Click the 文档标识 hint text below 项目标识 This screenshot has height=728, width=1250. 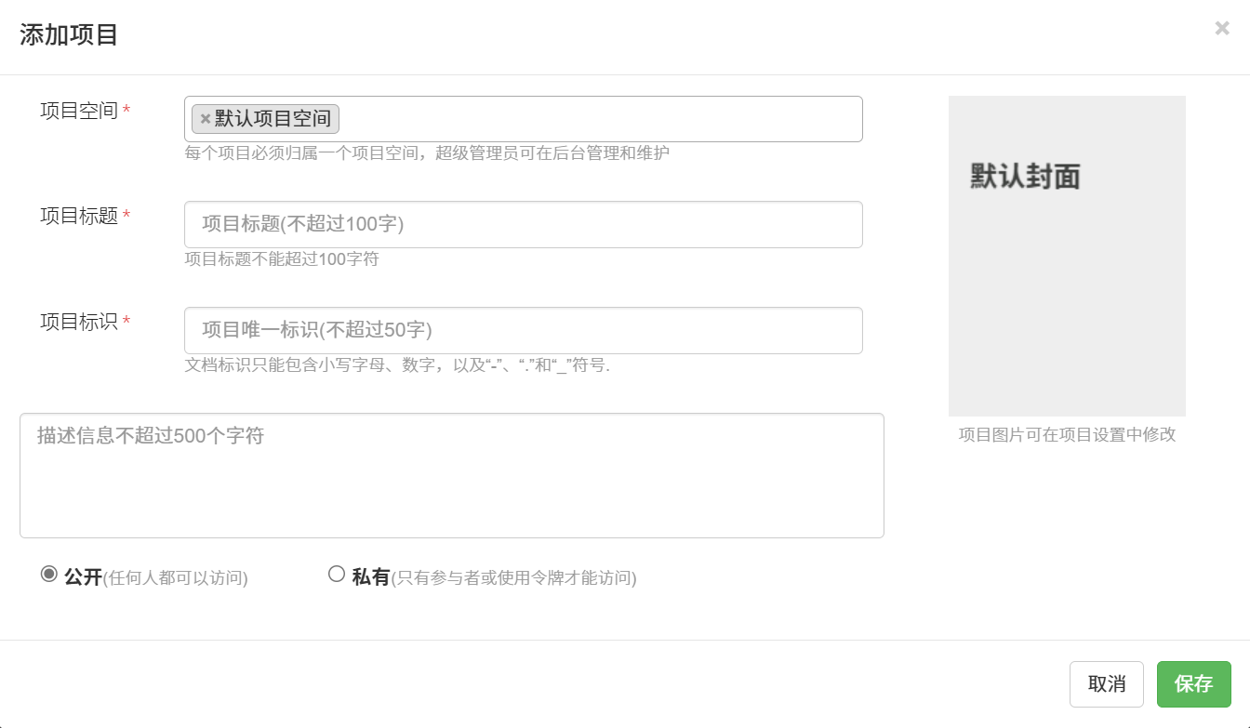pyautogui.click(x=397, y=365)
